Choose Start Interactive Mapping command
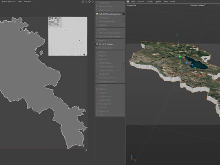 coord(110,33)
